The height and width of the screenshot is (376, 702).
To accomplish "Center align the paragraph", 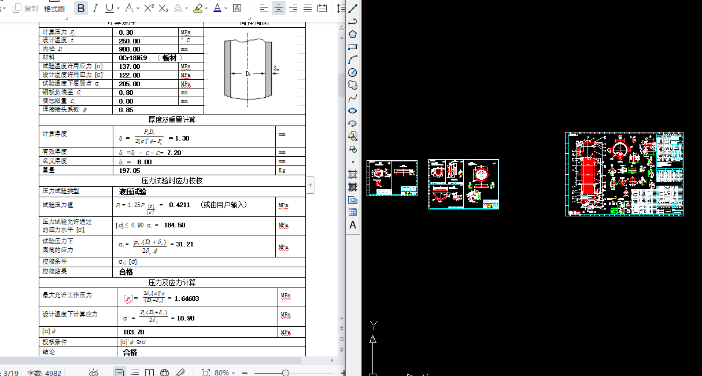I will [279, 8].
